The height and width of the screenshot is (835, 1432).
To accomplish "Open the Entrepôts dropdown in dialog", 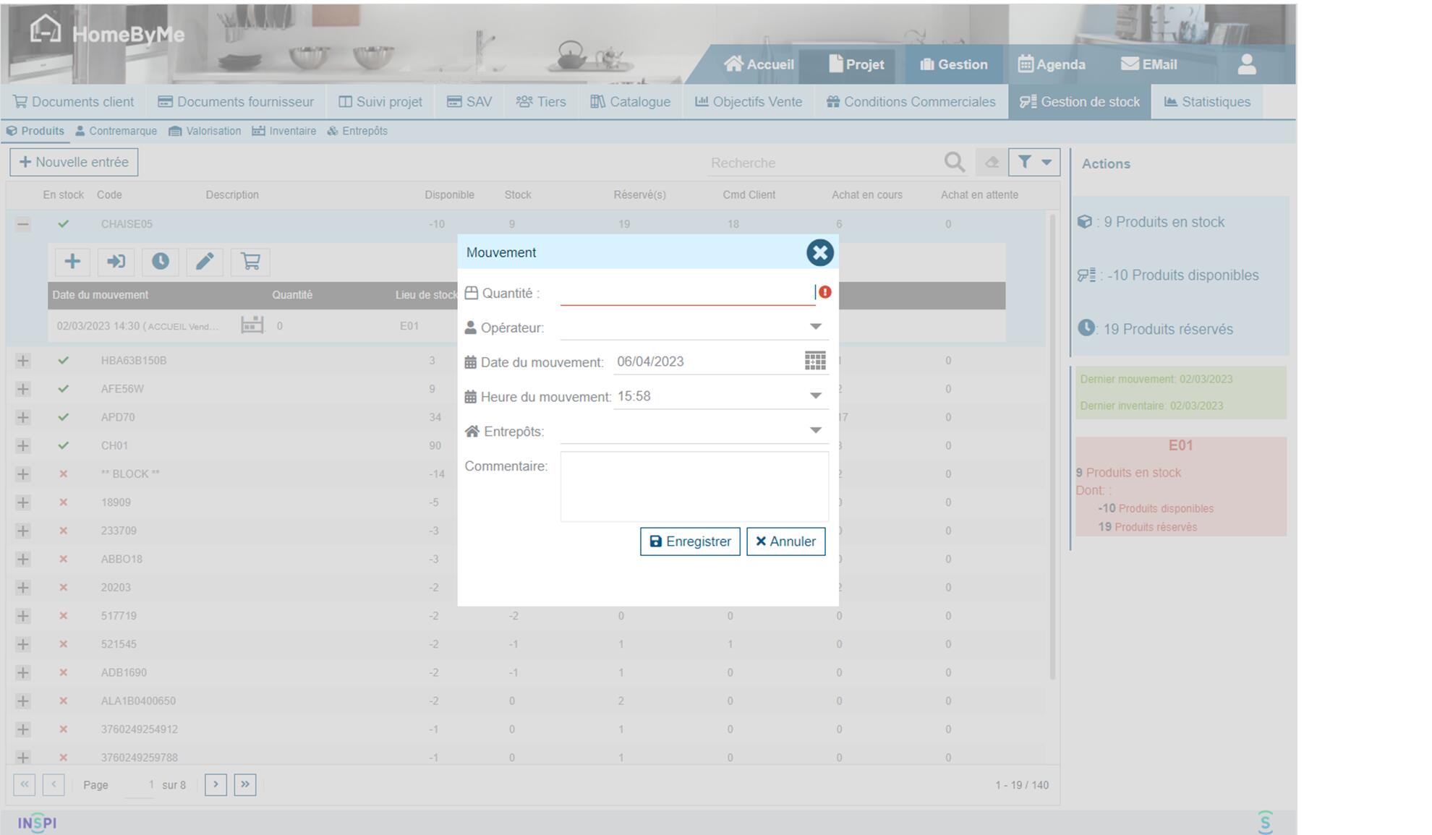I will tap(815, 431).
